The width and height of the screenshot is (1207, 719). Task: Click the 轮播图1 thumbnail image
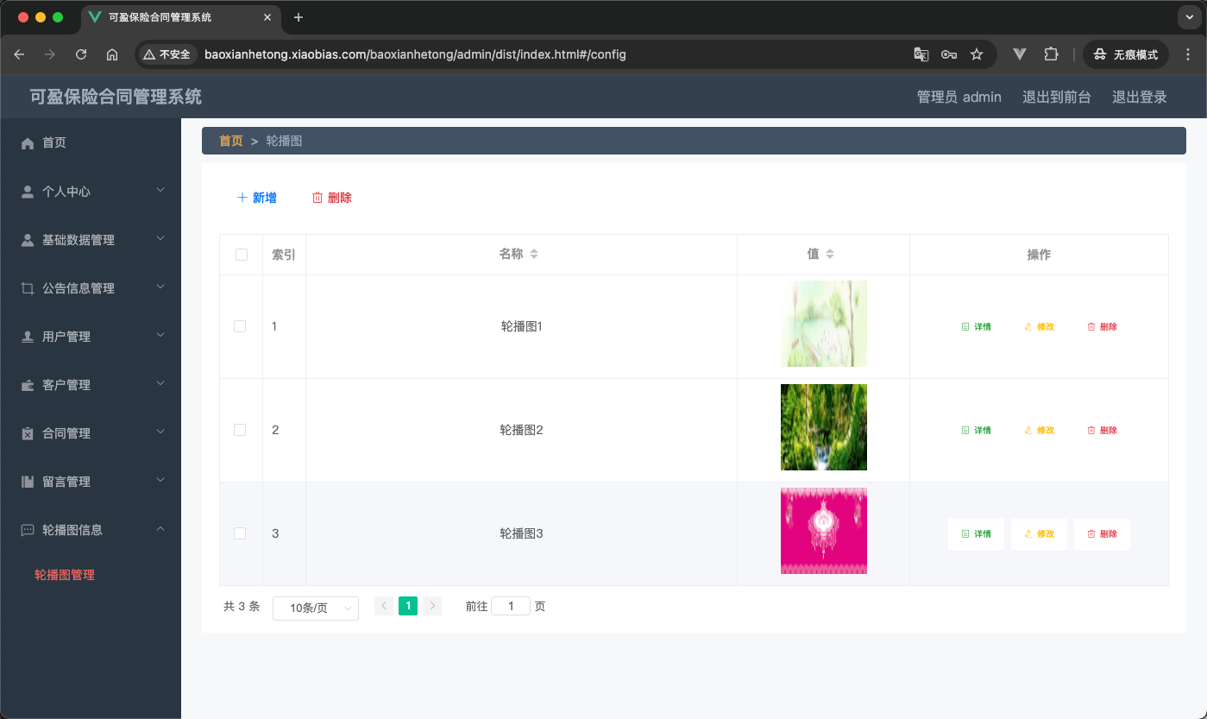[824, 324]
